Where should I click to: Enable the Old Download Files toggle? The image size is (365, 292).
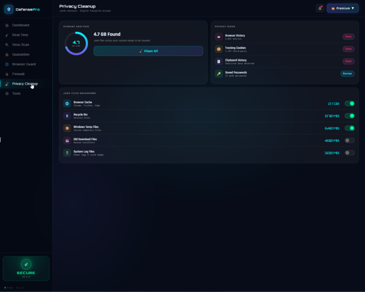pos(349,141)
